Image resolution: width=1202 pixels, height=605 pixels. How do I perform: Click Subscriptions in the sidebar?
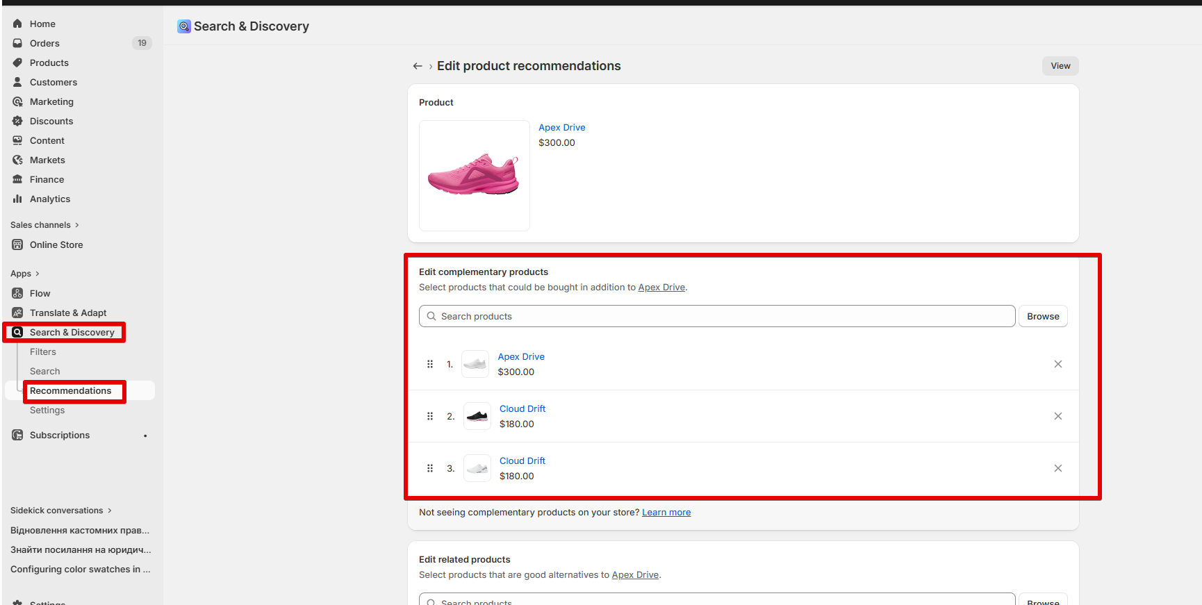60,435
